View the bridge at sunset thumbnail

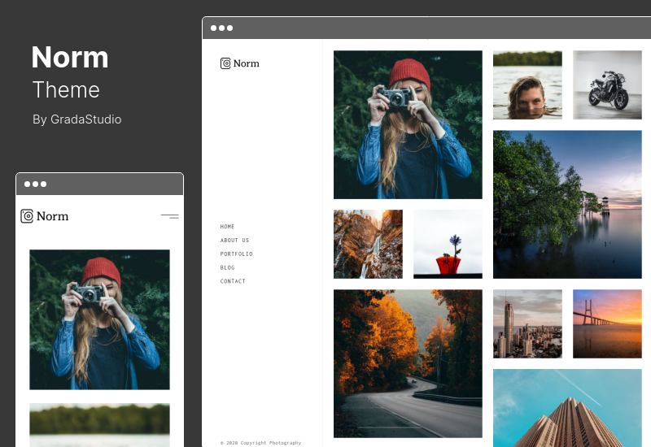tap(607, 323)
